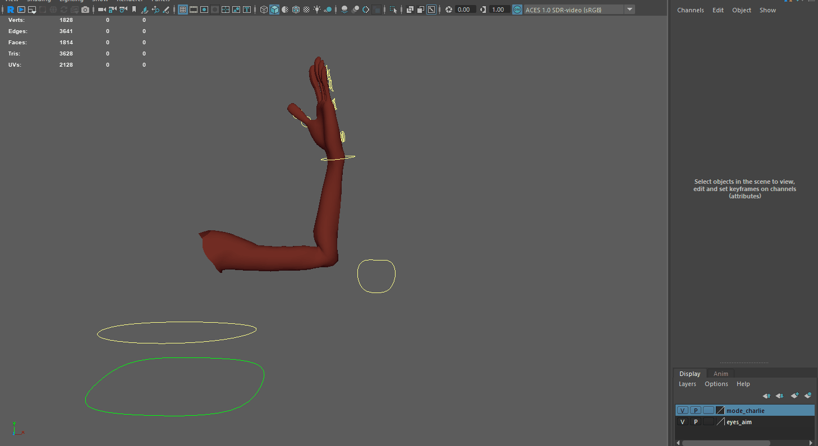Toggle visibility V of eyes_aim layer
This screenshot has width=818, height=446.
coord(682,422)
